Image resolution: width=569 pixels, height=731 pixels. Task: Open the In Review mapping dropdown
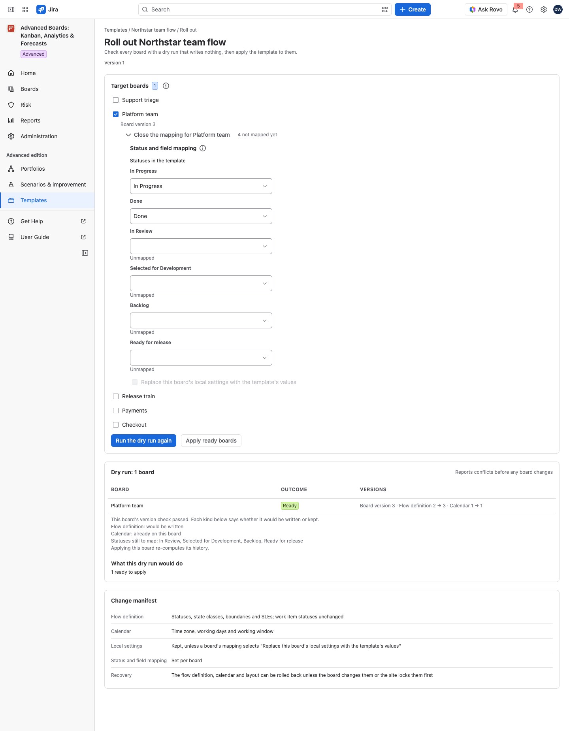pyautogui.click(x=201, y=246)
